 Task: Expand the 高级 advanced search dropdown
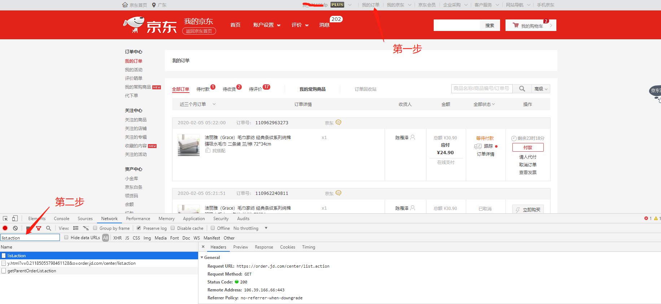[540, 89]
